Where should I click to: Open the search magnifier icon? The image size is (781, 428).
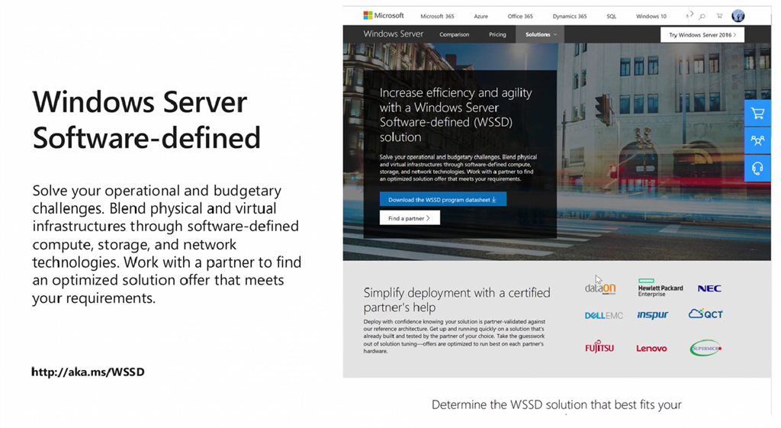[x=702, y=16]
